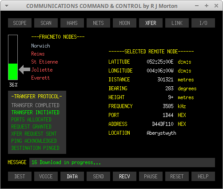The width and height of the screenshot is (223, 189).
Task: Select VOICE mode button
Action: (46, 177)
